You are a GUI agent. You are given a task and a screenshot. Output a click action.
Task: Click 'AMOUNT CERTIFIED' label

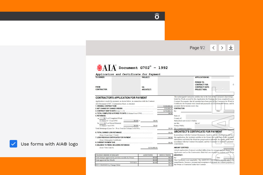tap(181, 148)
